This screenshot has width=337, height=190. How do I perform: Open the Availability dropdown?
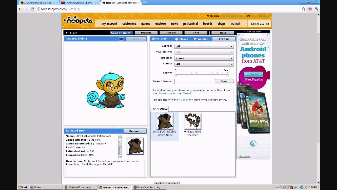(x=204, y=52)
